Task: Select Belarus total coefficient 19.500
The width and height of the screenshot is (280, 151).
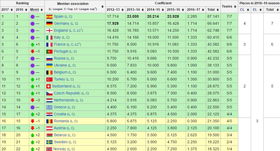Action: tap(213, 135)
